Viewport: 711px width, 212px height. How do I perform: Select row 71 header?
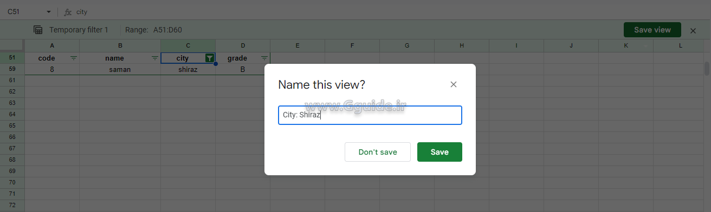pos(12,194)
